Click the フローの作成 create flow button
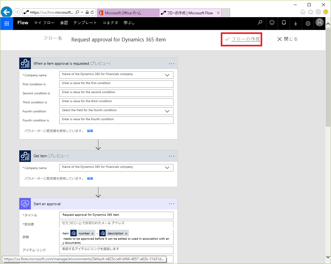 [x=242, y=39]
